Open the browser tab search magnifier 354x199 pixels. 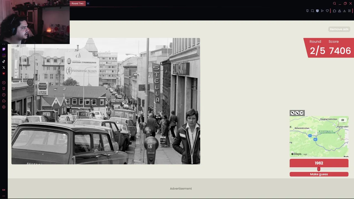(x=334, y=4)
